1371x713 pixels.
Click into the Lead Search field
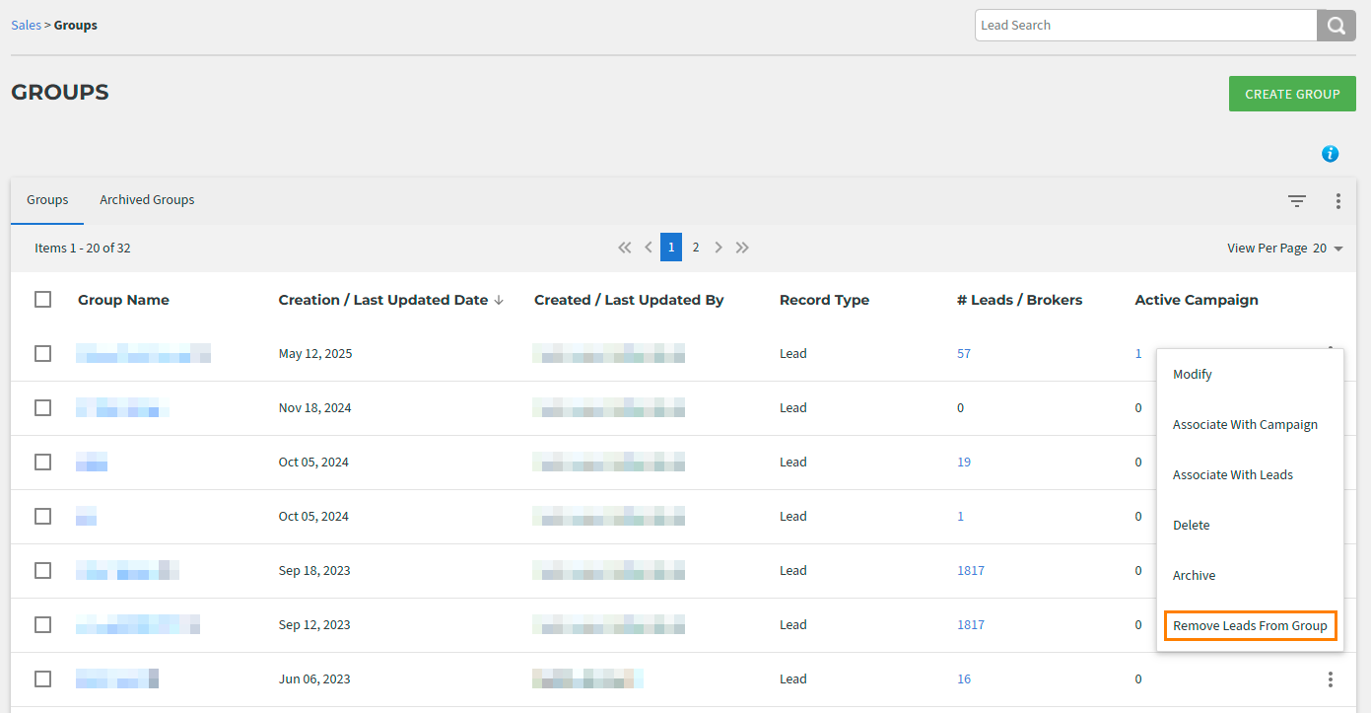coord(1146,26)
